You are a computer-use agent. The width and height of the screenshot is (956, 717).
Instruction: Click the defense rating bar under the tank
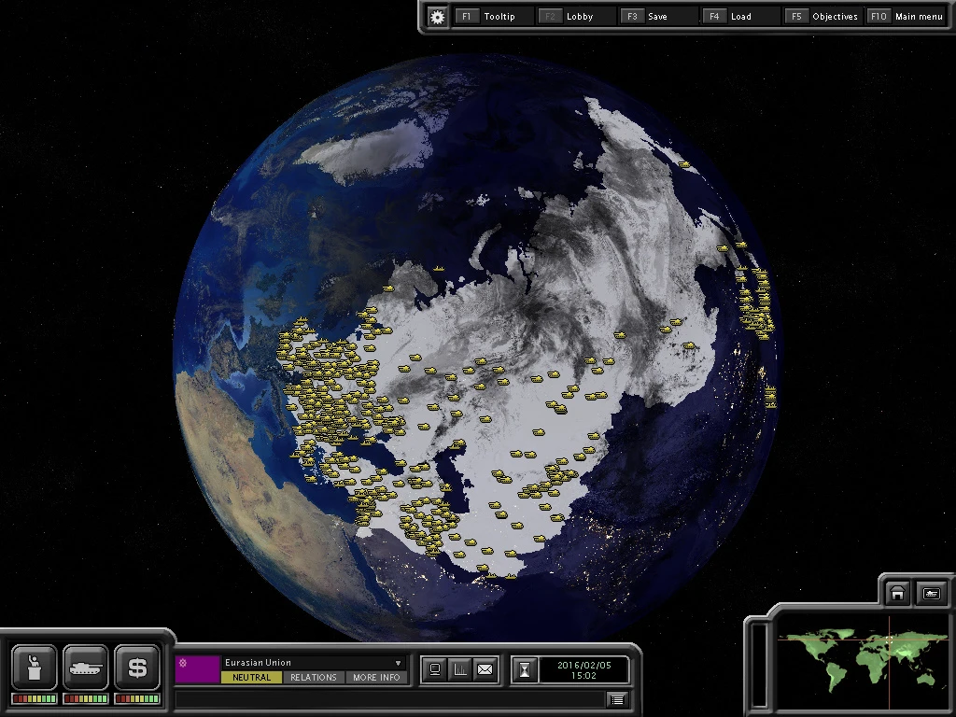point(85,698)
